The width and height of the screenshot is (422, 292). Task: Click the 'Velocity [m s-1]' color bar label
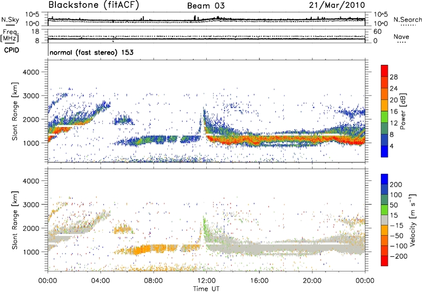point(413,220)
